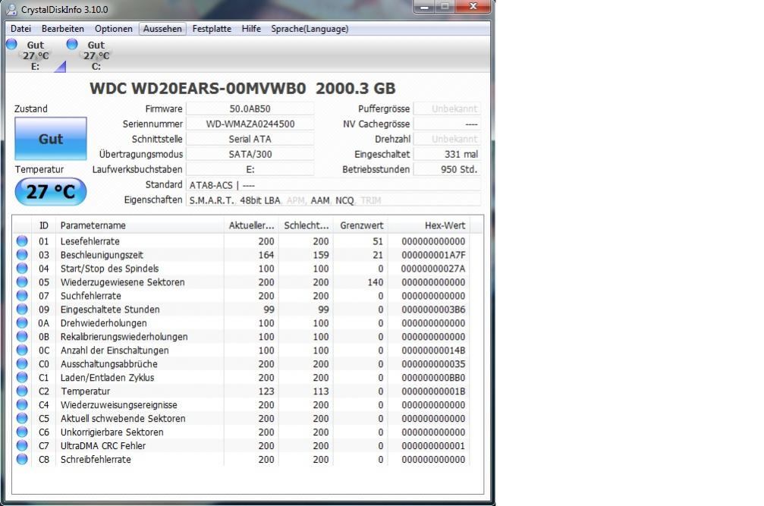Select drive E: Gut 27 °C entry
Image resolution: width=764 pixels, height=506 pixels.
(35, 55)
